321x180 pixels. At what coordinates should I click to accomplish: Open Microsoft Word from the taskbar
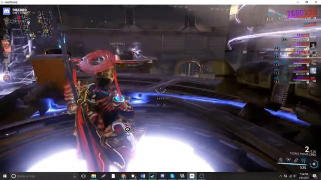coord(142,176)
